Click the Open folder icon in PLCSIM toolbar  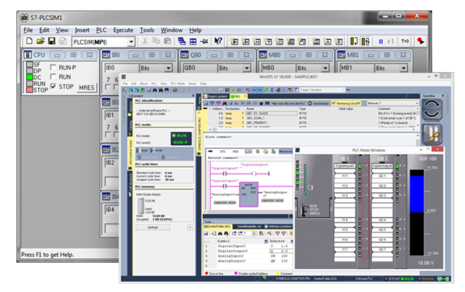tap(40, 42)
